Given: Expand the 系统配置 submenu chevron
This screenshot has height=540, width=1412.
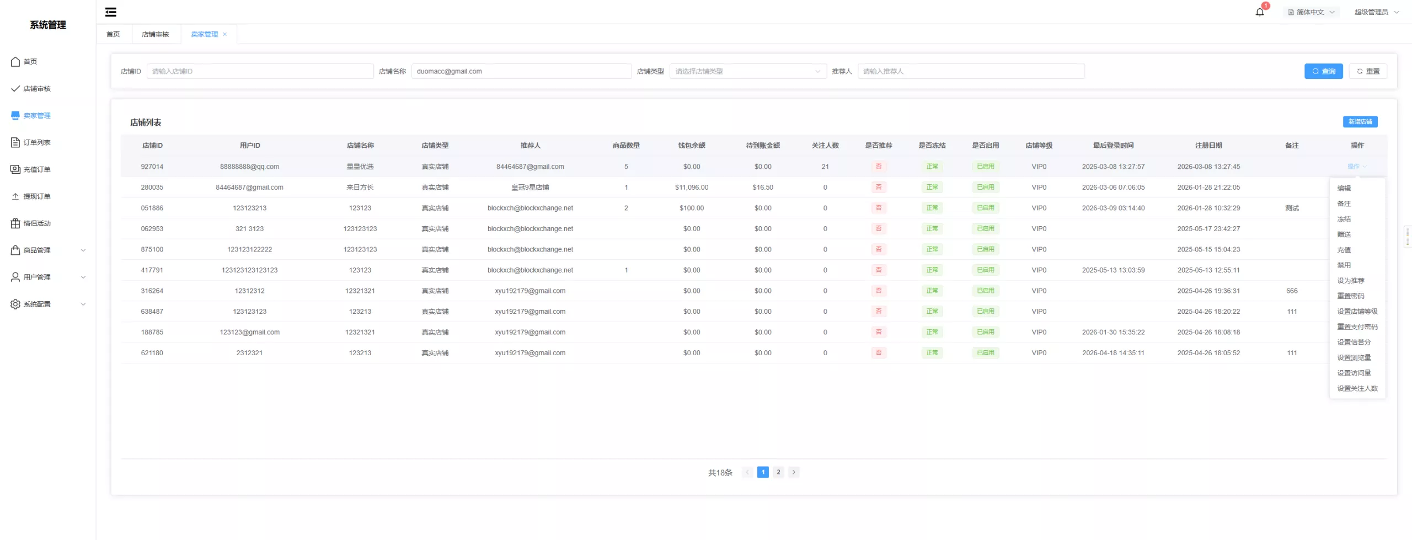Looking at the screenshot, I should coord(83,304).
